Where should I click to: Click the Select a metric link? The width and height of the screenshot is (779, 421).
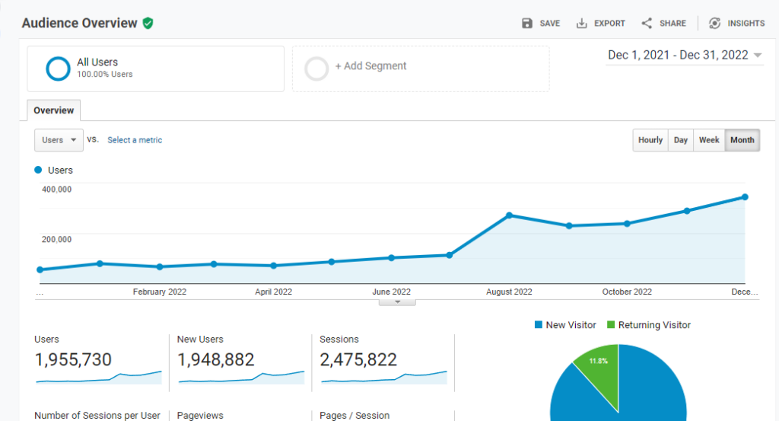coord(135,140)
